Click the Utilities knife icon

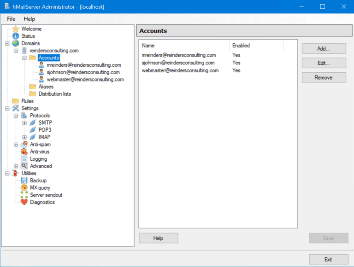tap(16, 173)
